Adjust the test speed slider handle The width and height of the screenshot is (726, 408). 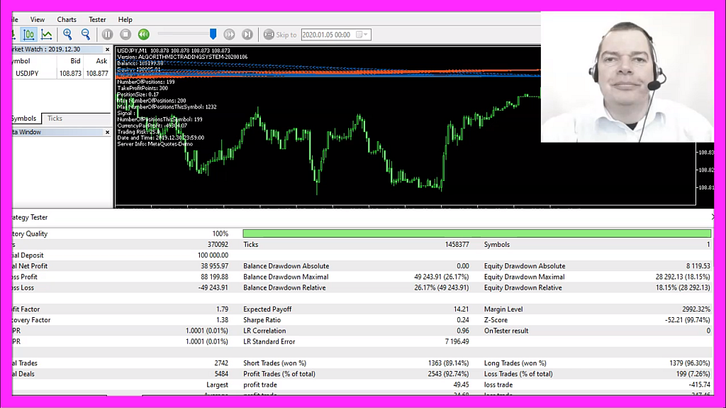coord(213,34)
